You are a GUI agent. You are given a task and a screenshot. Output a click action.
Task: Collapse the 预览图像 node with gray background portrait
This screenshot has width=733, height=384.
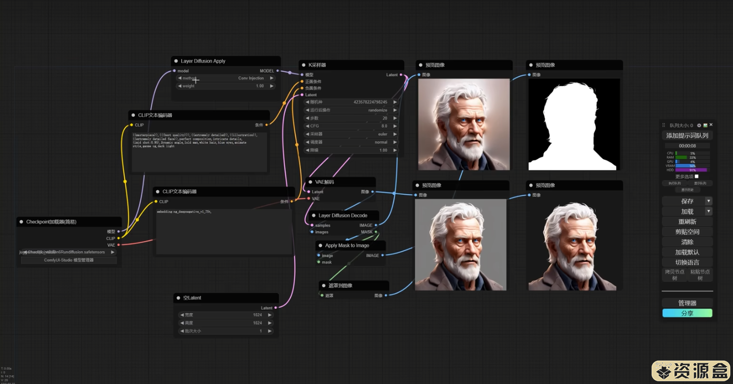417,185
